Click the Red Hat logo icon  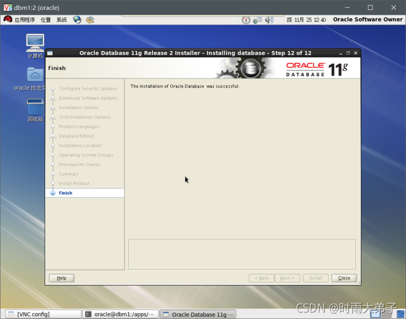(x=8, y=19)
